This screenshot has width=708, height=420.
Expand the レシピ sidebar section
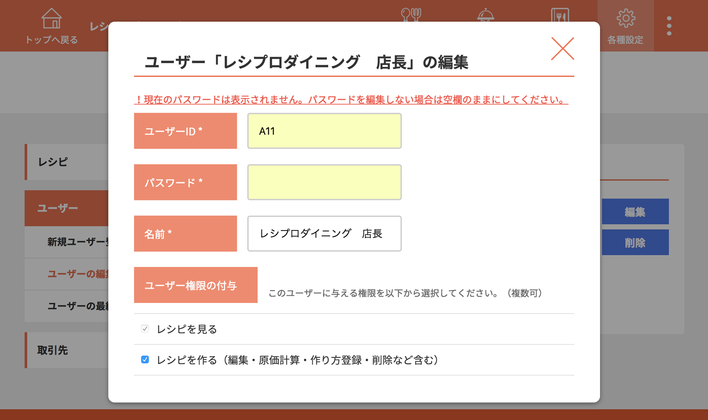click(66, 162)
